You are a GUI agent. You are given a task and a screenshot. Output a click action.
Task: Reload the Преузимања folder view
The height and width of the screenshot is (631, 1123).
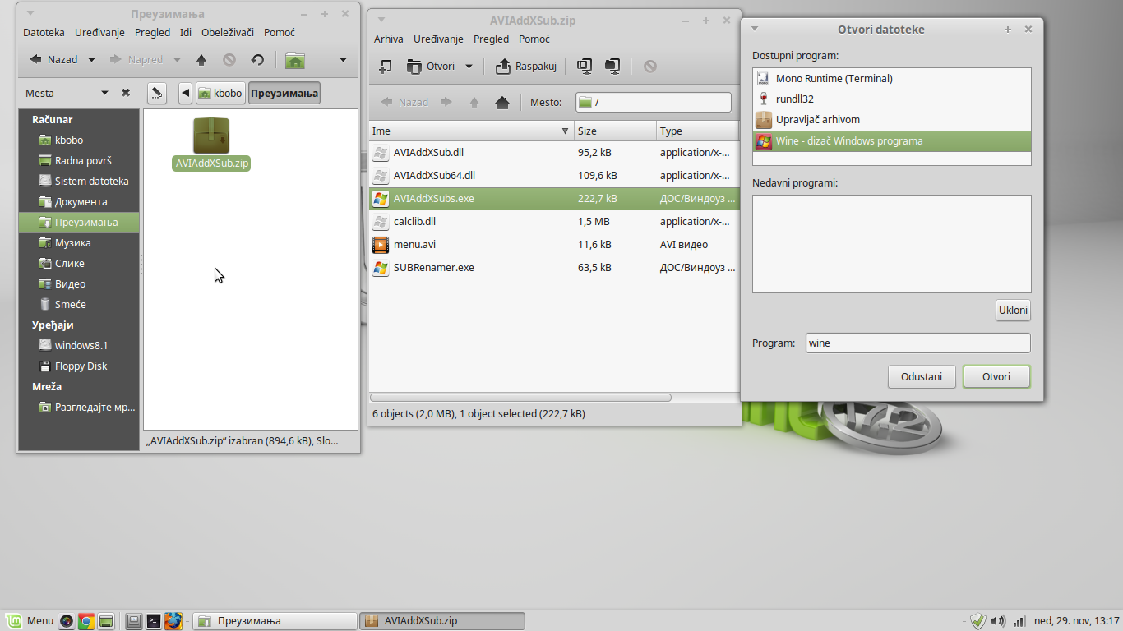coord(257,59)
